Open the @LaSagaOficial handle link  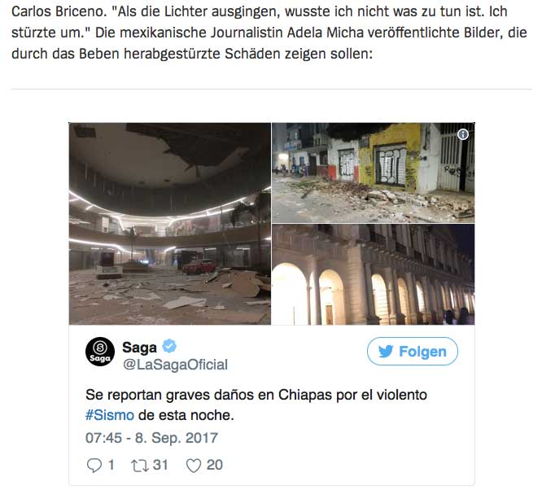pos(175,365)
